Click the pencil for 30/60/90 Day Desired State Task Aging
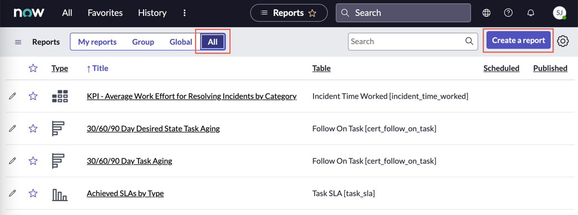The width and height of the screenshot is (578, 215). 13,129
